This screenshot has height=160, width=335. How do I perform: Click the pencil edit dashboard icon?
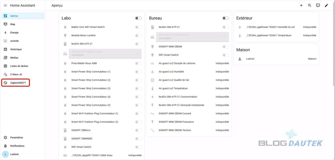326,6
